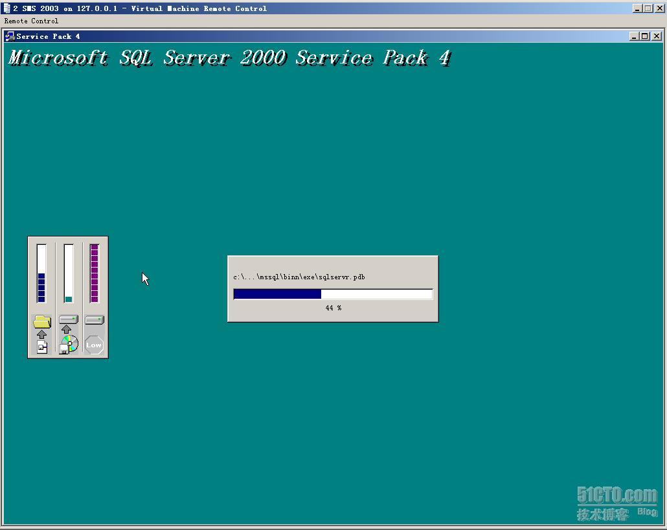Minimize the Virtual Machine Remote Control window

coord(637,8)
